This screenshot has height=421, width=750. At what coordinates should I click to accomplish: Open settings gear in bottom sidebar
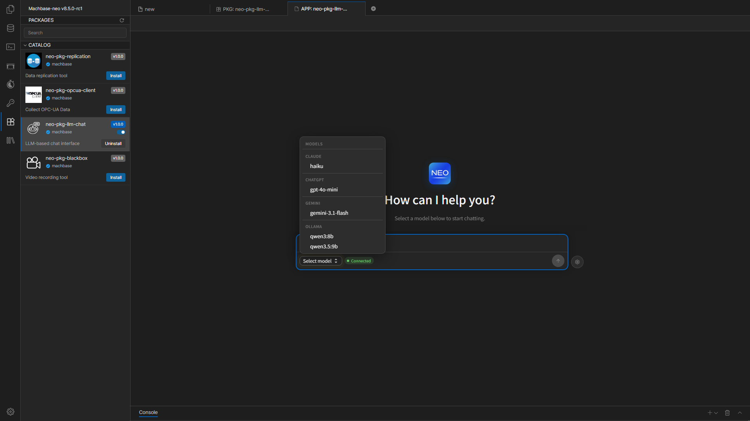click(x=11, y=412)
